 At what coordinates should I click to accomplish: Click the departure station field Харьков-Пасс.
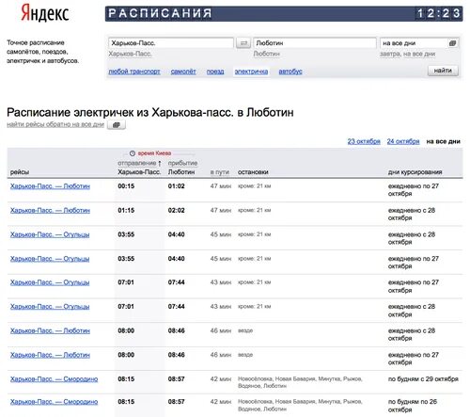tap(171, 43)
